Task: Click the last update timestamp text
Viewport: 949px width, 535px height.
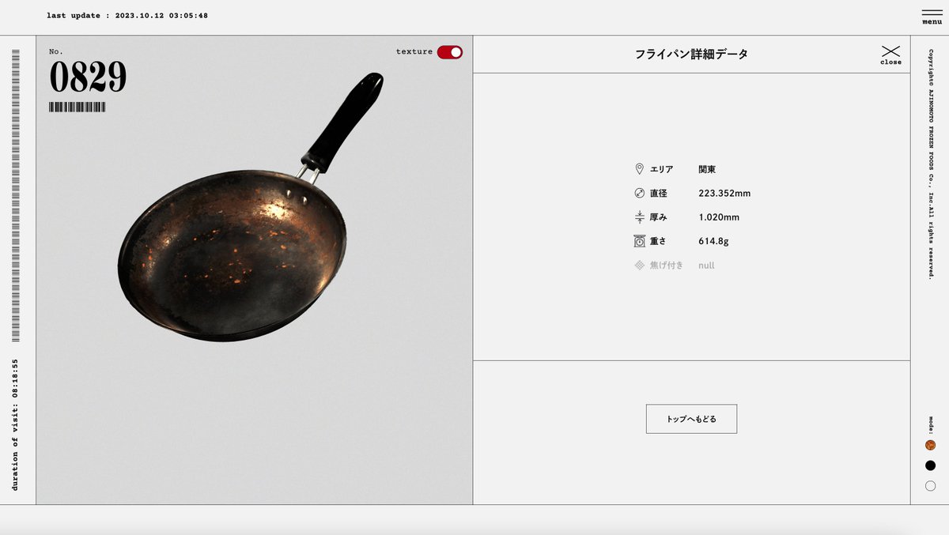Action: click(x=127, y=15)
